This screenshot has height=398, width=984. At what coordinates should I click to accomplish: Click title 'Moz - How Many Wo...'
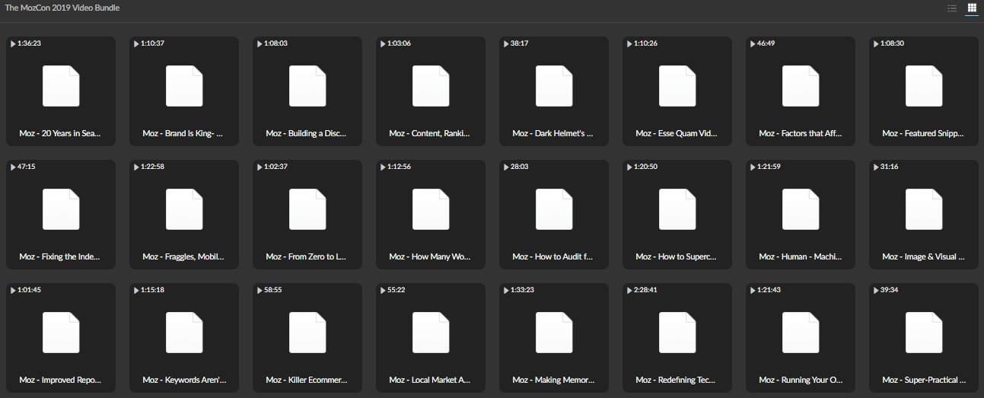click(431, 256)
